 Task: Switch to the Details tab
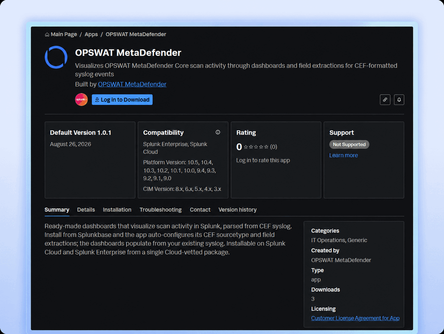click(86, 210)
